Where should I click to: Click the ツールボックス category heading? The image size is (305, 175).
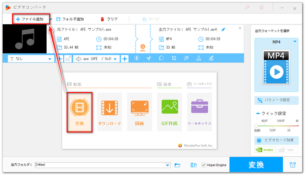point(200,84)
